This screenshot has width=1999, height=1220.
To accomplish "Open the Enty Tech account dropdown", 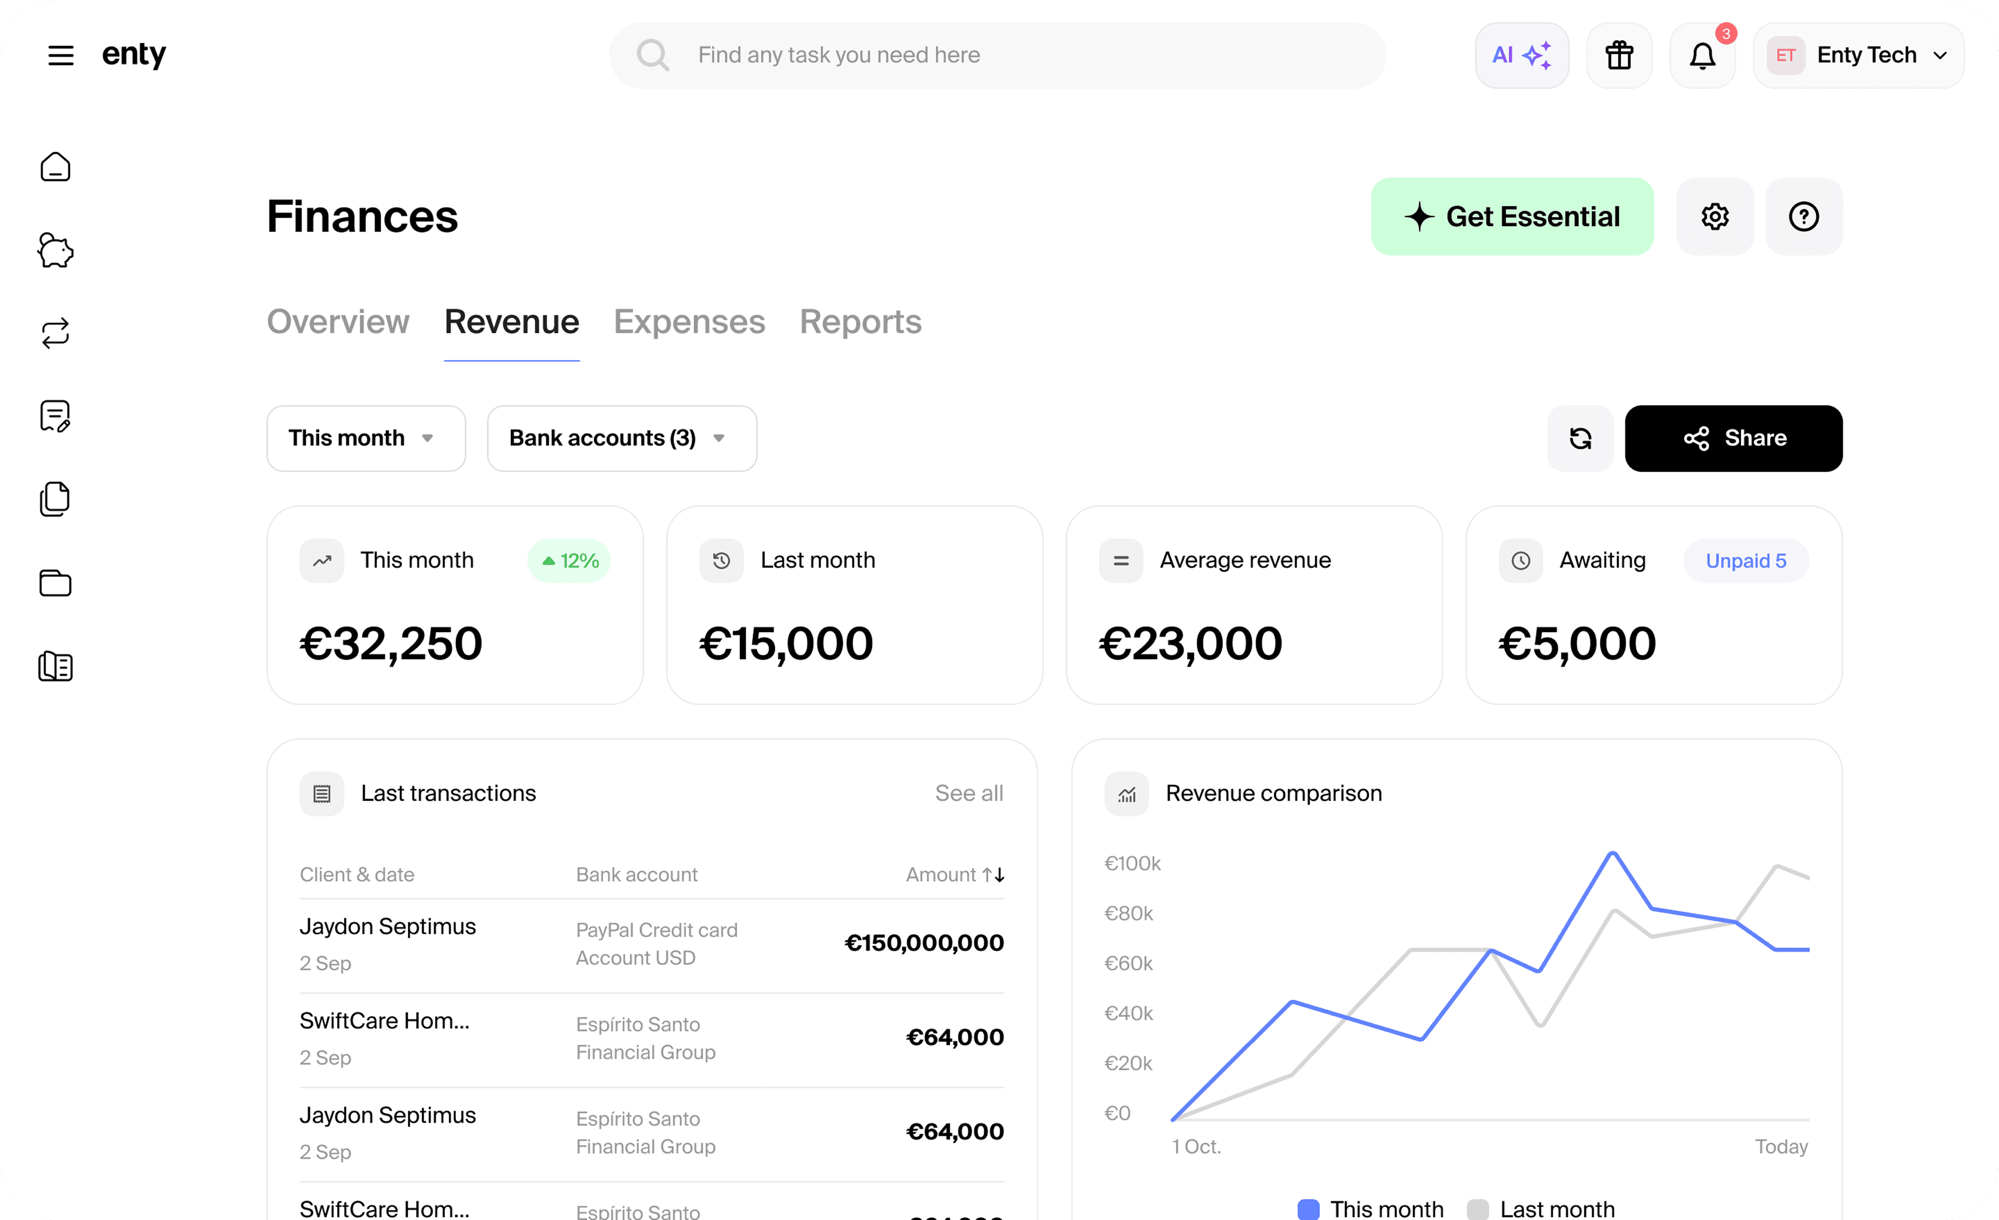I will (1858, 55).
